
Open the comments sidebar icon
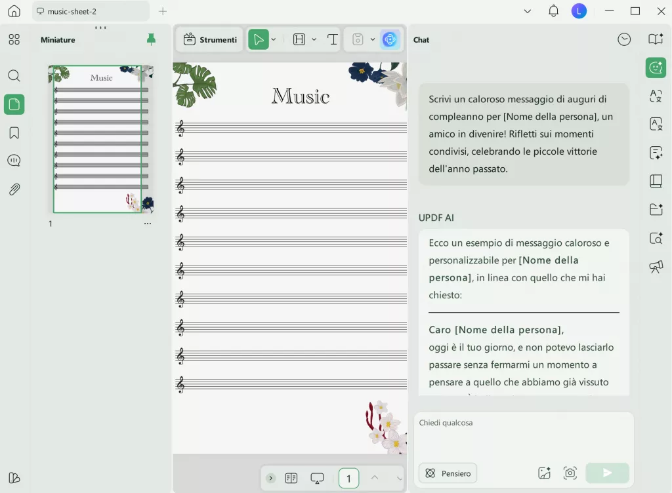(x=14, y=161)
